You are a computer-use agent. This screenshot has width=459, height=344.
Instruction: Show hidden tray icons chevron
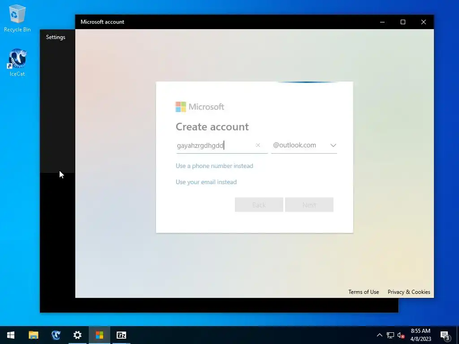coord(379,335)
